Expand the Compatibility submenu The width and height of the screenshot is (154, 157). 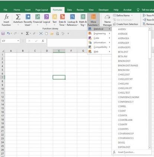click(x=99, y=47)
